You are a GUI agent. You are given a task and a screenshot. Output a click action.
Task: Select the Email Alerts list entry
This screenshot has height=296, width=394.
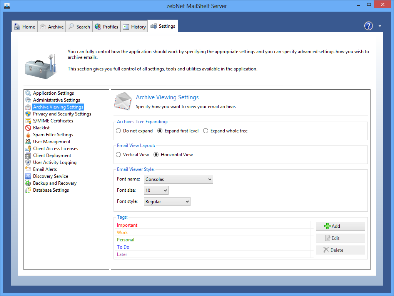[x=45, y=169]
